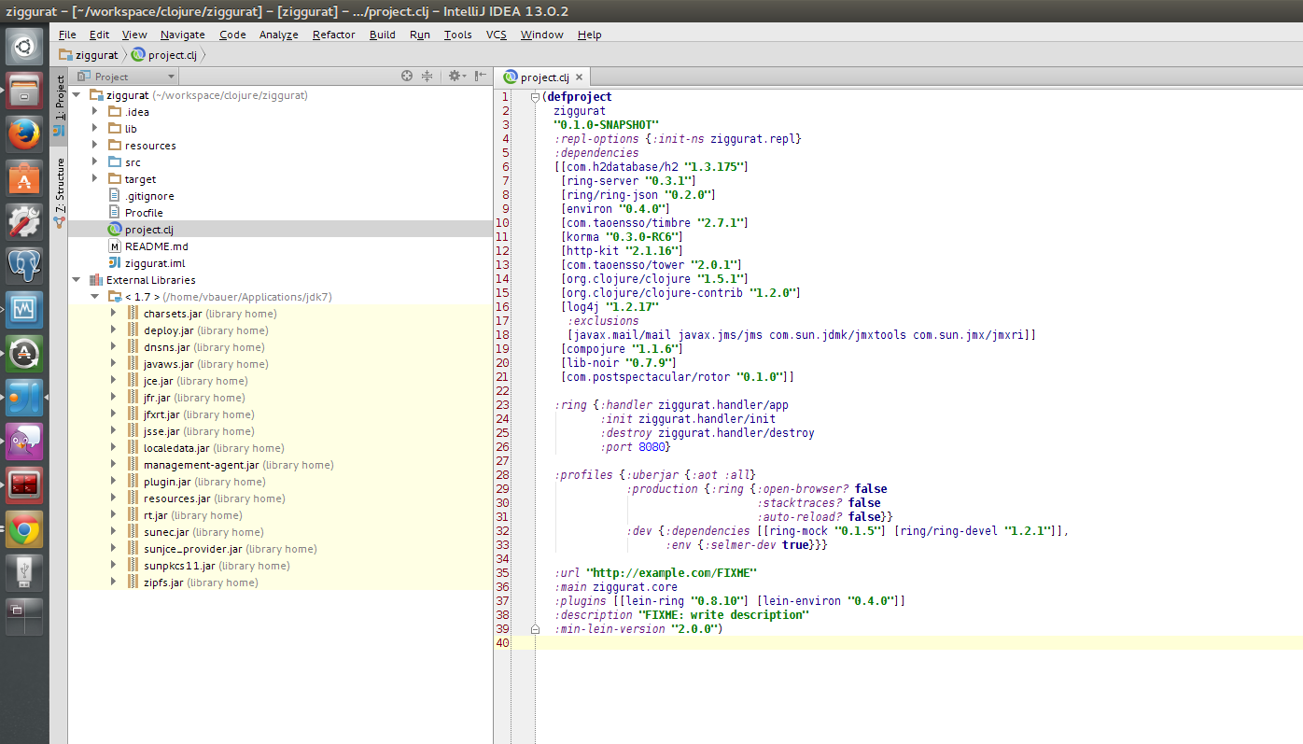The image size is (1303, 744).
Task: Open the Navigate menu
Action: [x=182, y=35]
